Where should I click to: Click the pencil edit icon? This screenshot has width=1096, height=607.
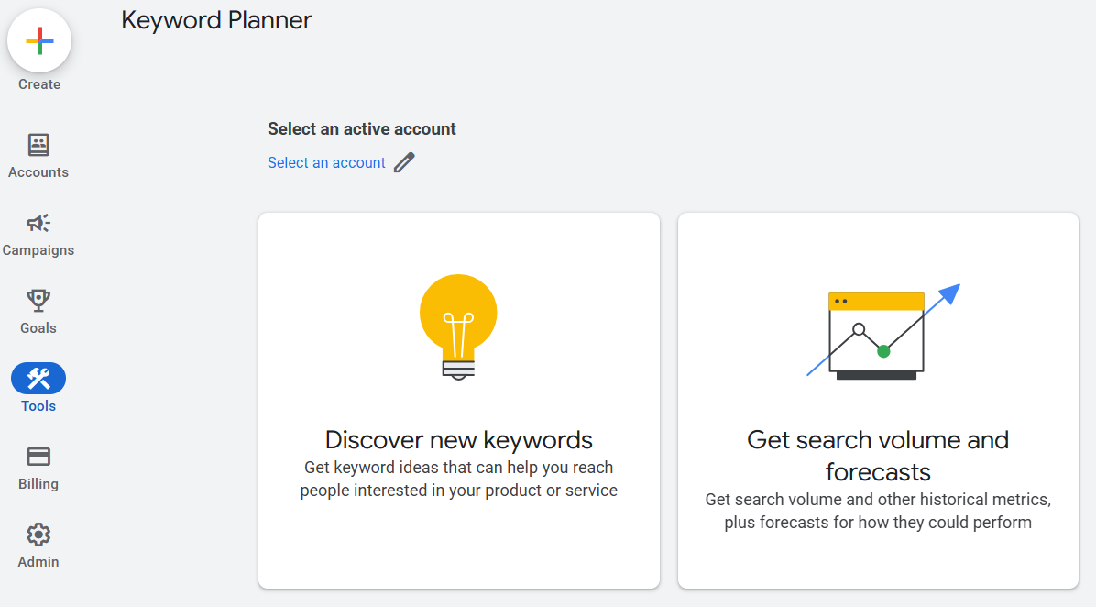pyautogui.click(x=404, y=162)
